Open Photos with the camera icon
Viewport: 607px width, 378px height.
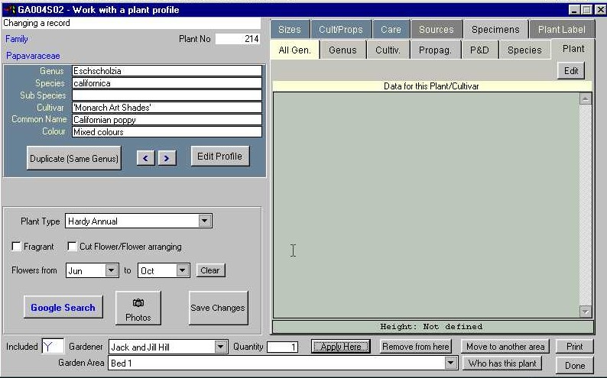pos(138,308)
